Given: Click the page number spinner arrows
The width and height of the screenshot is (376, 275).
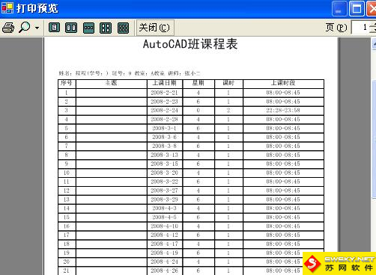Looking at the screenshot, I should [x=373, y=28].
